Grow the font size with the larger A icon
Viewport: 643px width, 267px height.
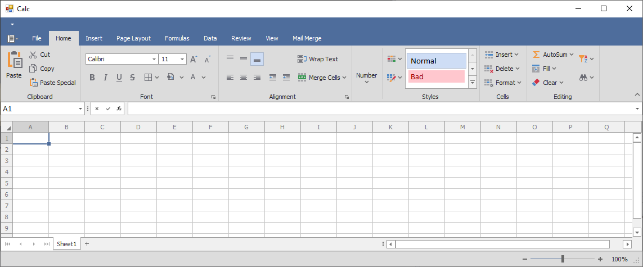[x=194, y=59]
